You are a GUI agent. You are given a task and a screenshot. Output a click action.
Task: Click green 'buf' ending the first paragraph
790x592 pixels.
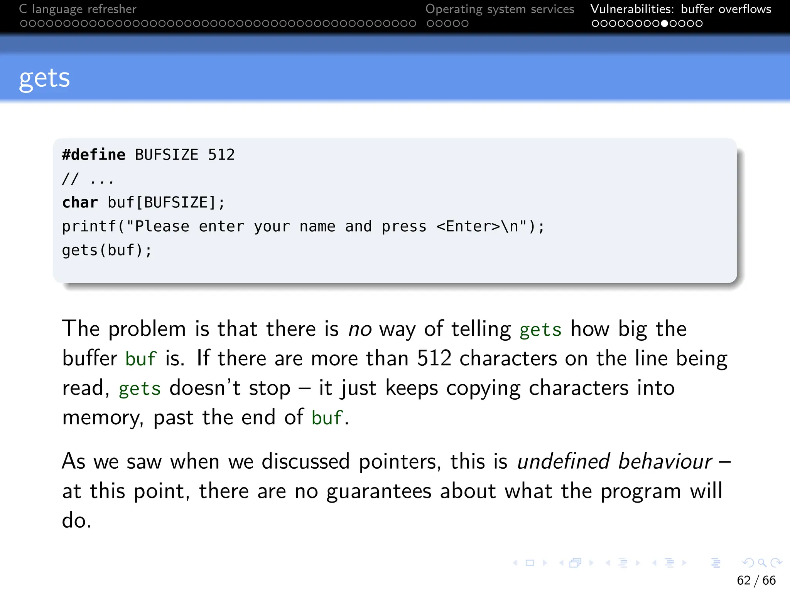pos(327,418)
